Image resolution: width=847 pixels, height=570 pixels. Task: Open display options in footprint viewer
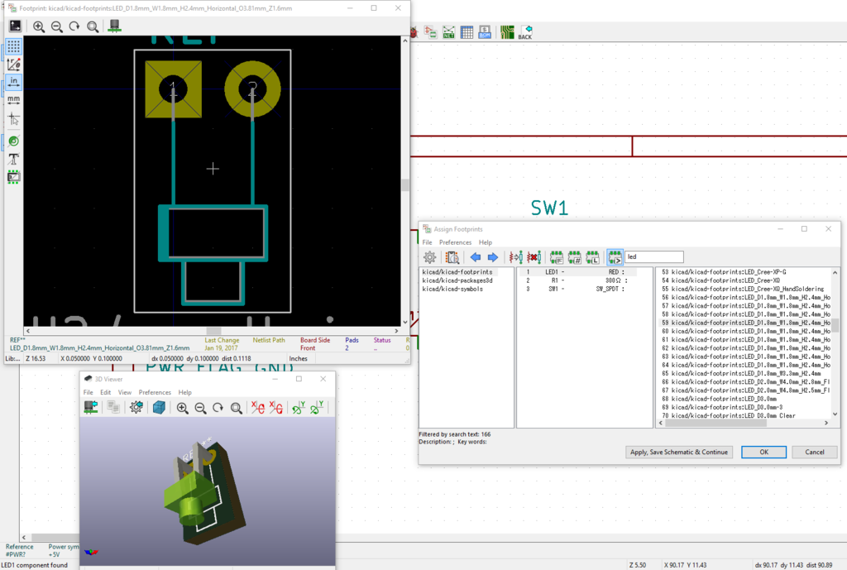15,26
